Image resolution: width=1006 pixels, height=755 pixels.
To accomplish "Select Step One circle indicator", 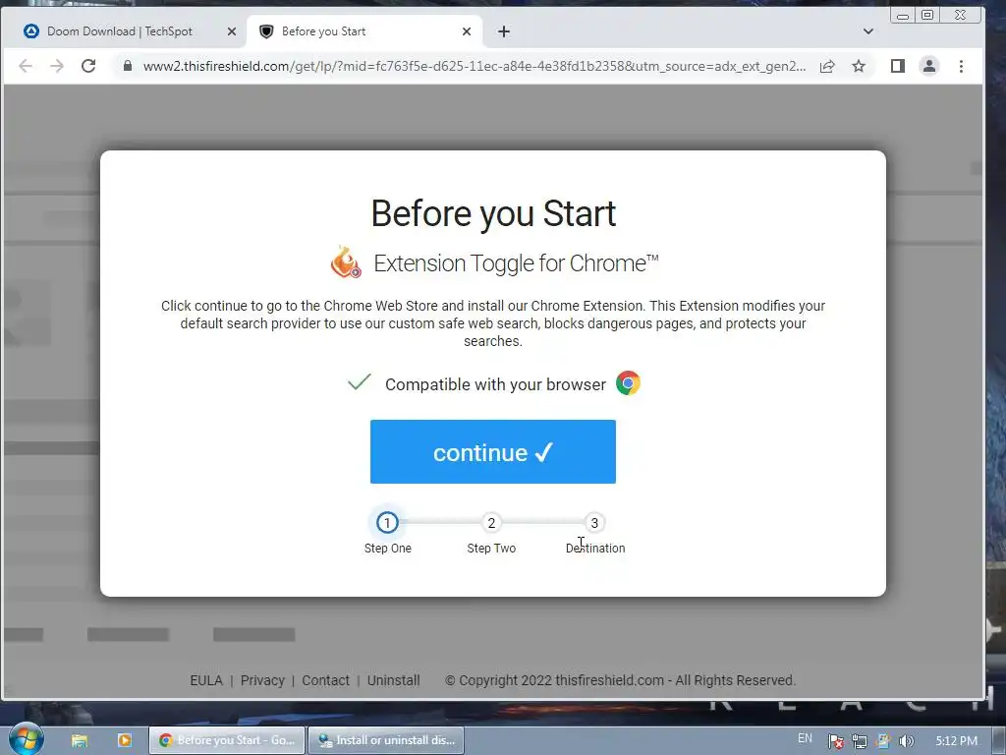I will click(387, 523).
